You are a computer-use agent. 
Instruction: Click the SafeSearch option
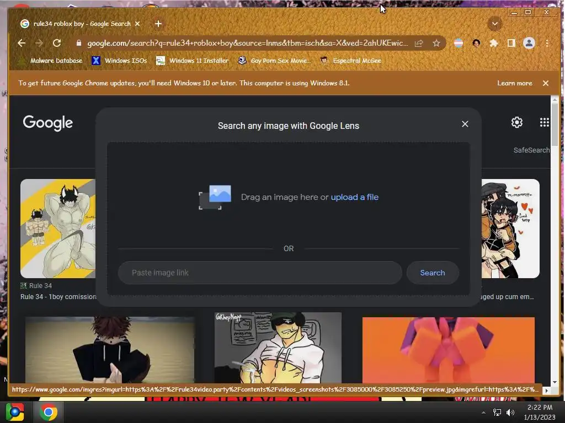point(531,150)
